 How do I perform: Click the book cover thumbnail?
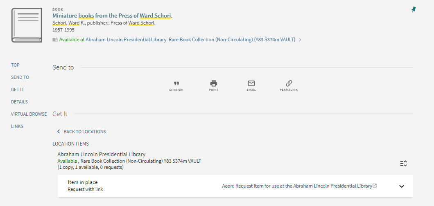tap(27, 25)
